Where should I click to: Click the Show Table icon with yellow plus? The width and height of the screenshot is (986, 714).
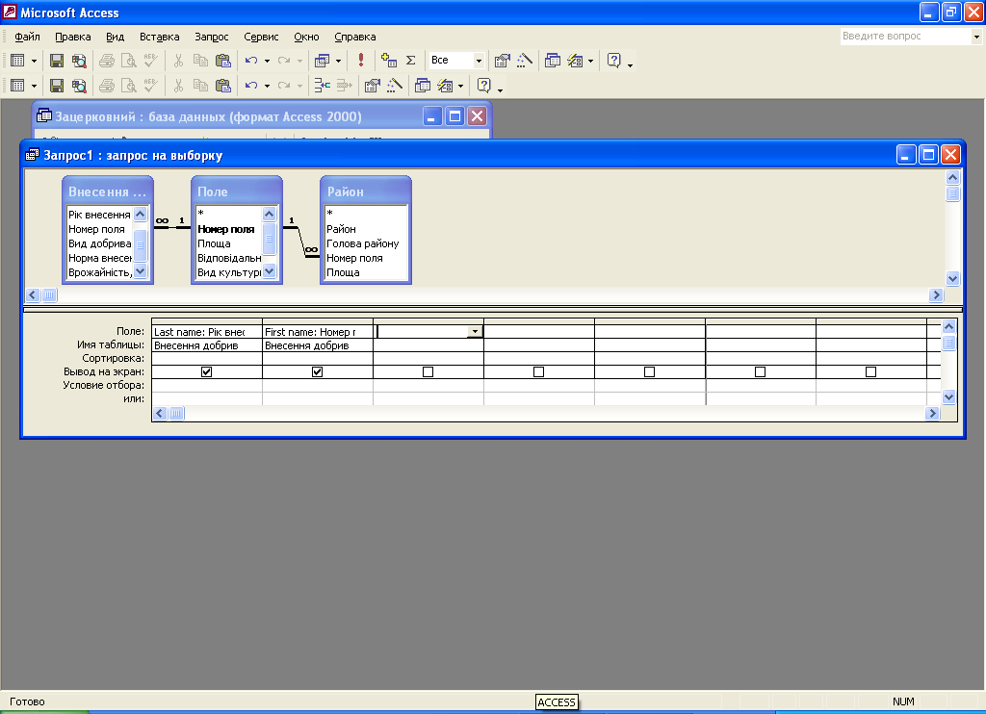click(389, 61)
